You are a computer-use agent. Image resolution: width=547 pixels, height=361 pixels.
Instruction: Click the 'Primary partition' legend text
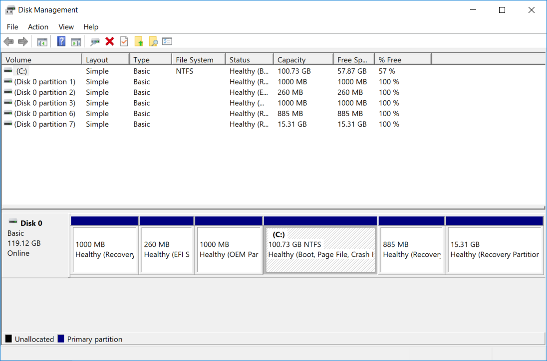pos(94,339)
